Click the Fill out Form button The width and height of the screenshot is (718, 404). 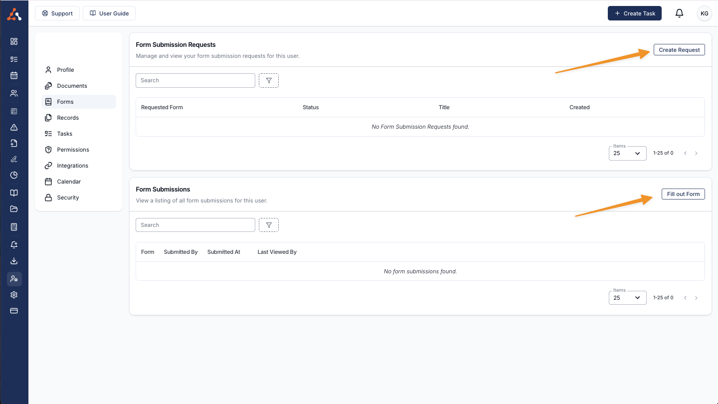683,194
